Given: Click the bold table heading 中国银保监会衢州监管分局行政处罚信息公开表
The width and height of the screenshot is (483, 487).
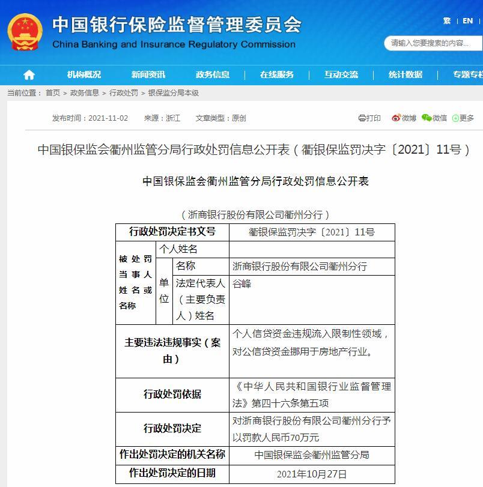Looking at the screenshot, I should (255, 181).
